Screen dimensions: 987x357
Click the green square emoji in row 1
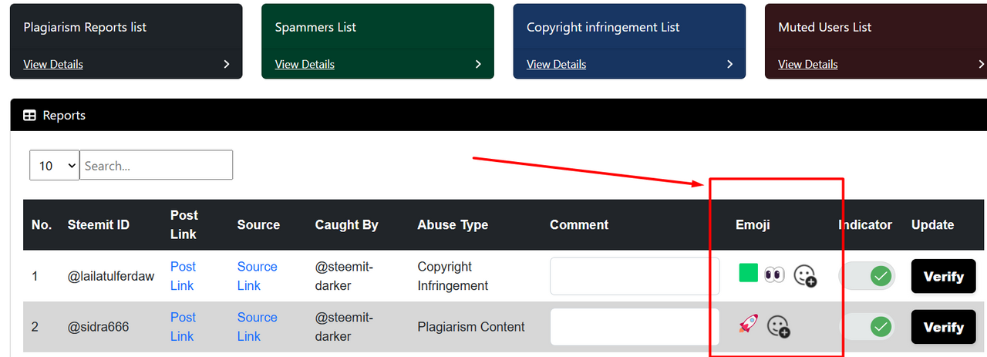(748, 273)
